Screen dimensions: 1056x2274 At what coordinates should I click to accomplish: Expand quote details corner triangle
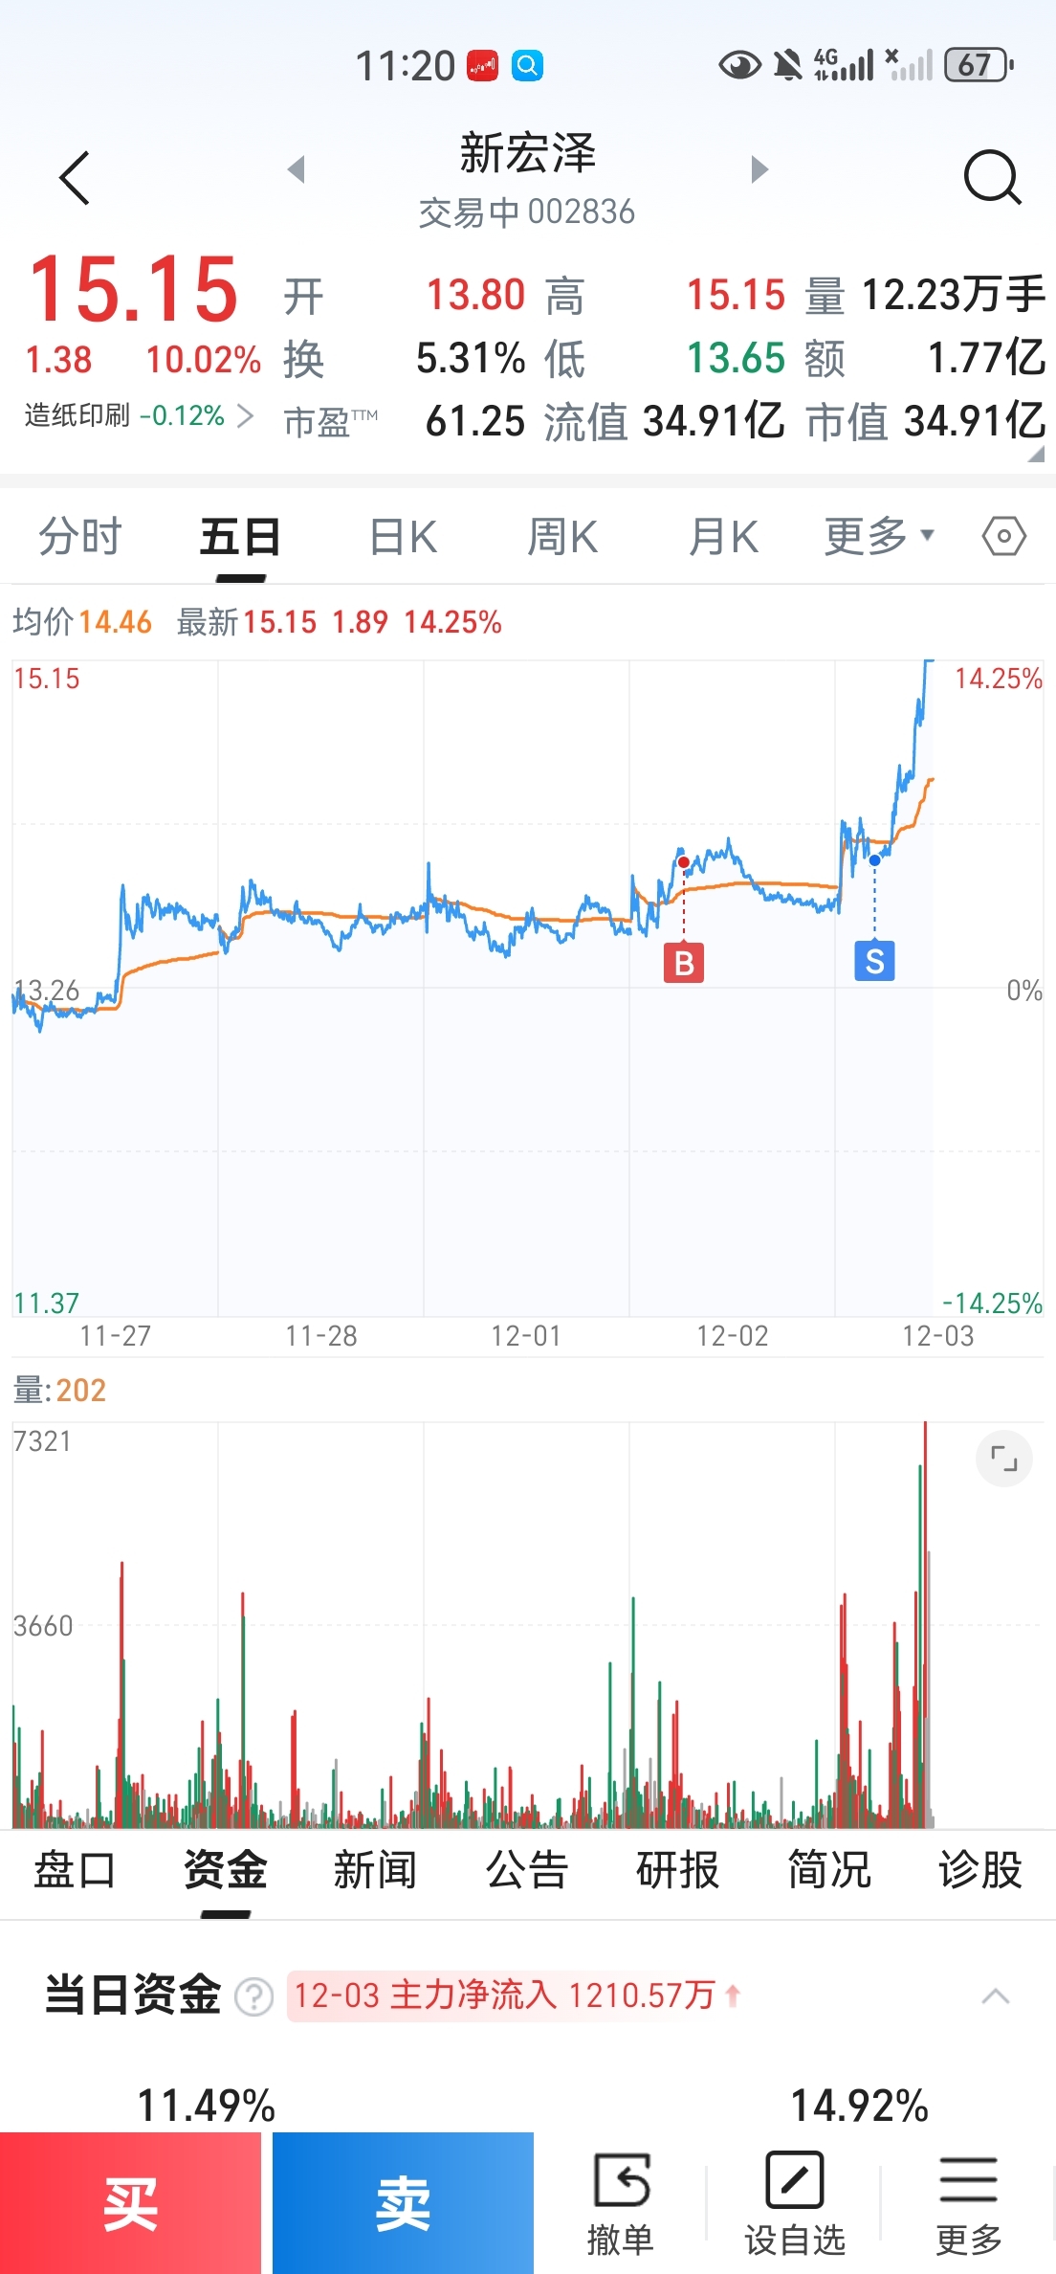click(x=1036, y=455)
